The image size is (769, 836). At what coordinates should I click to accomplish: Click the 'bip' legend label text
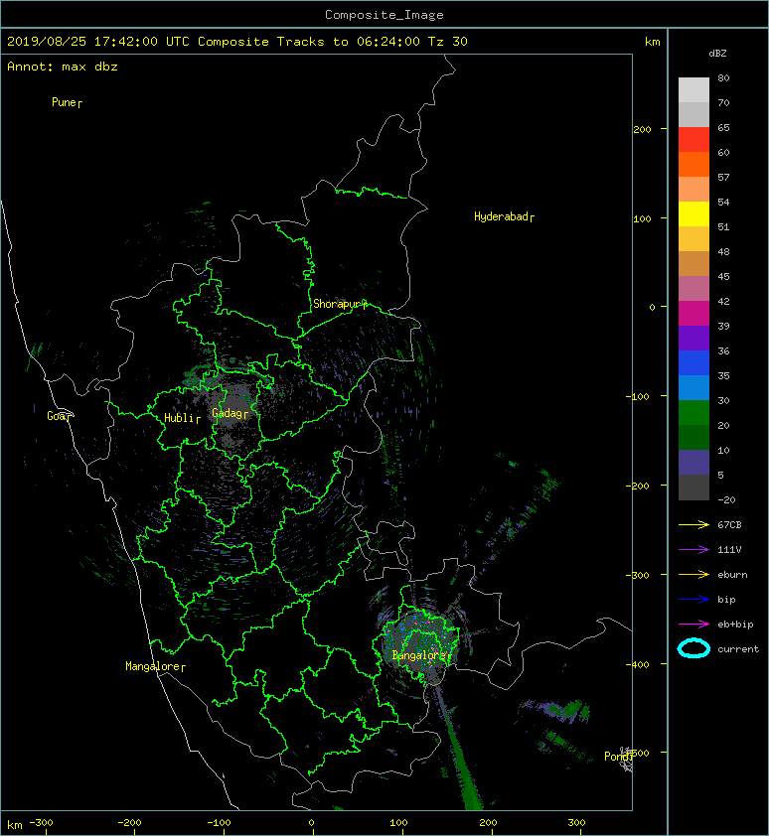tap(727, 600)
